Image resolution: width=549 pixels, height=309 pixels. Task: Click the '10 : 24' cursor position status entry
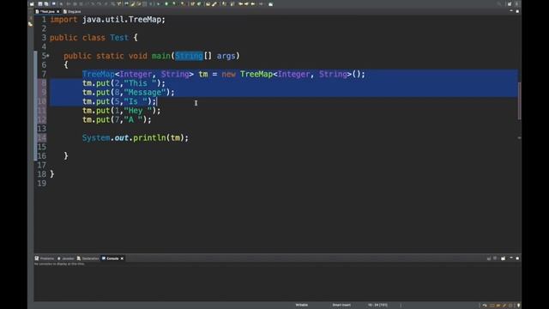[377, 306]
